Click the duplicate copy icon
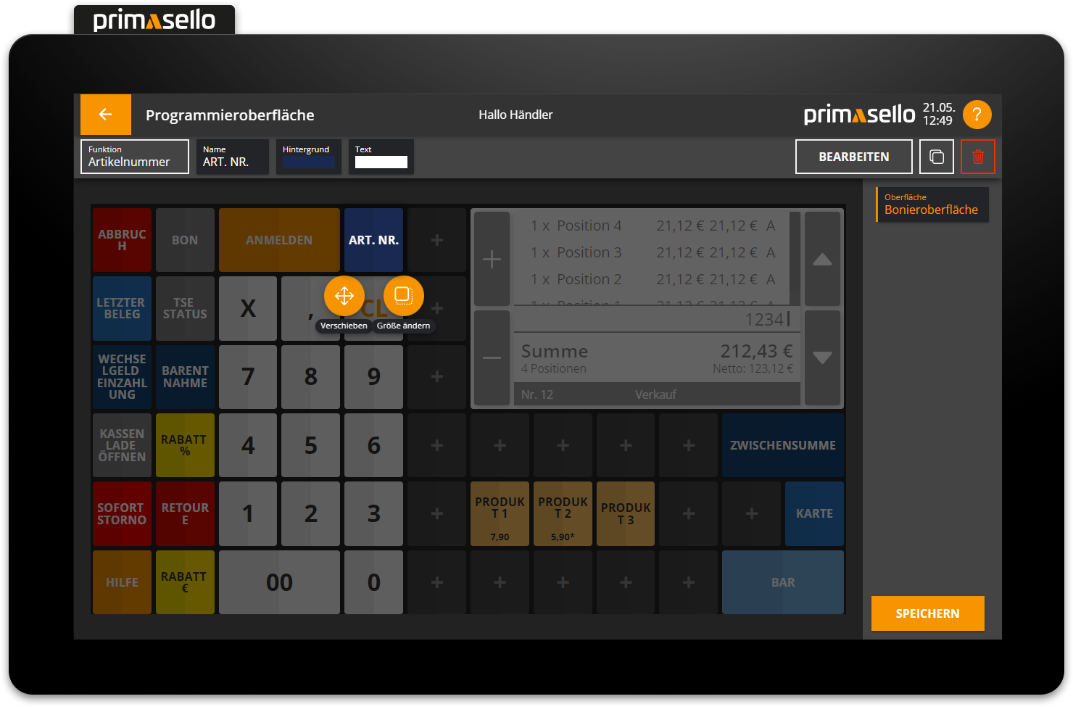Screen dimensions: 1073x707 coord(936,157)
